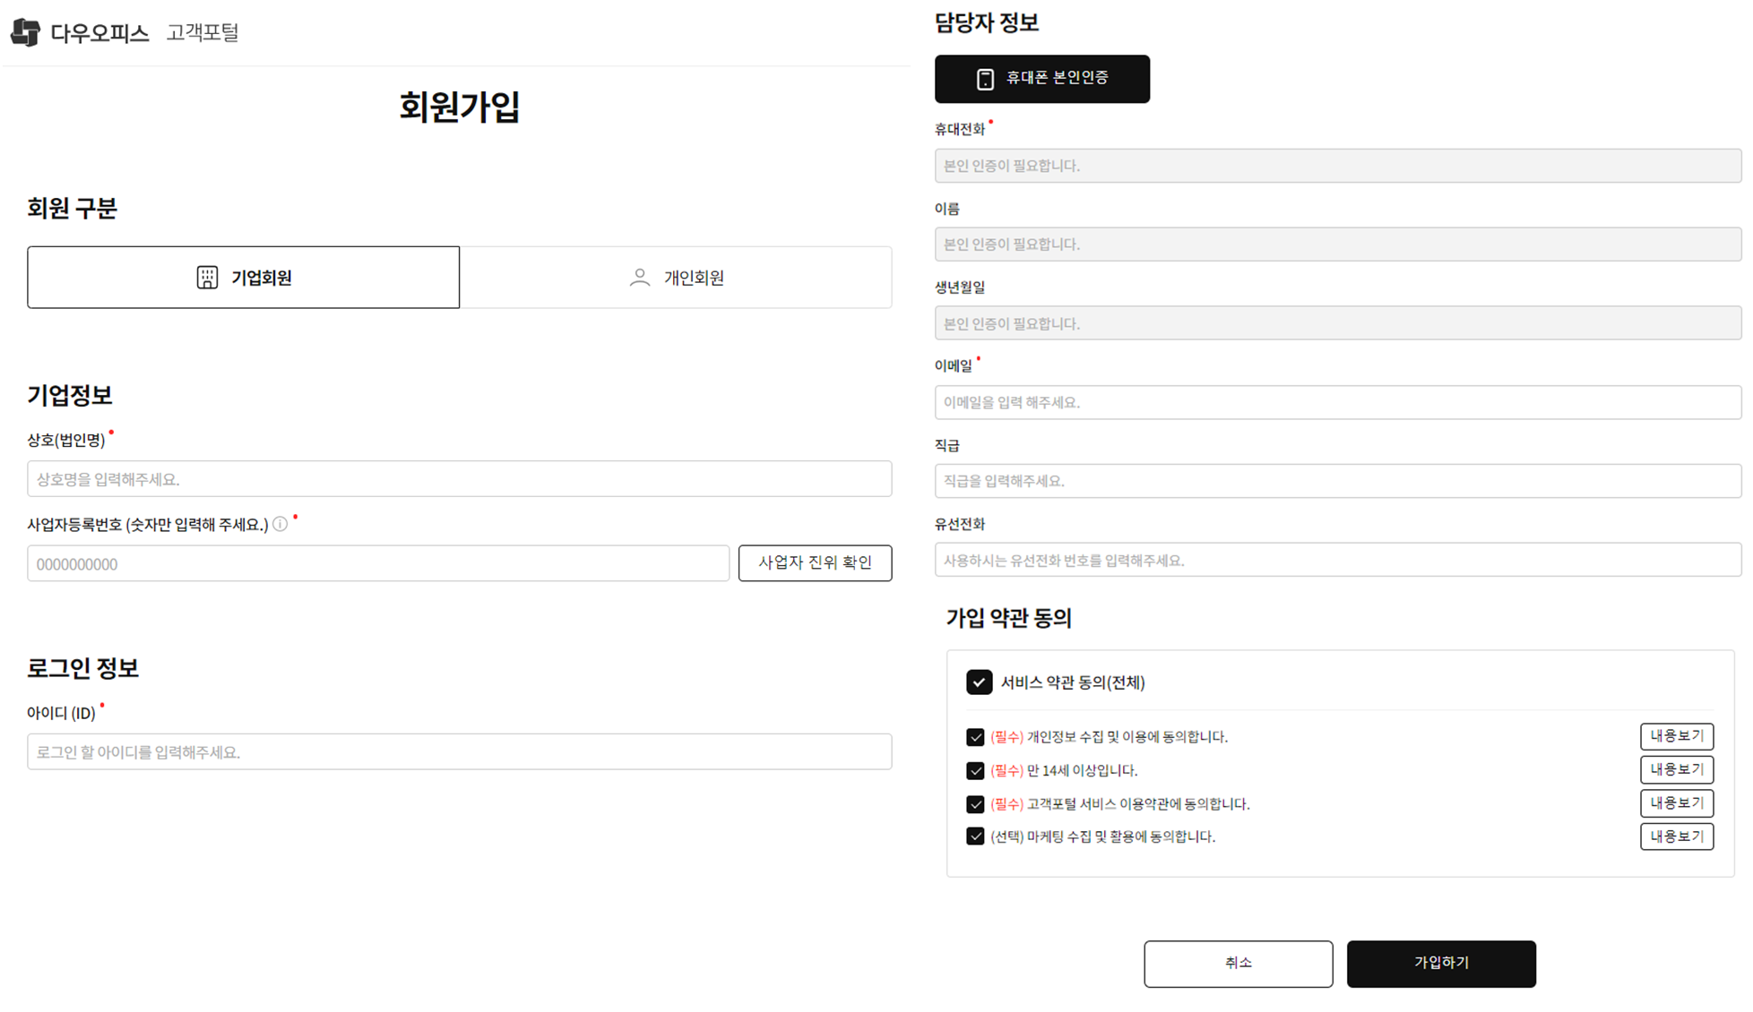Image resolution: width=1753 pixels, height=1012 pixels.
Task: Uncheck 만 14세 이상 checkbox
Action: [x=975, y=770]
